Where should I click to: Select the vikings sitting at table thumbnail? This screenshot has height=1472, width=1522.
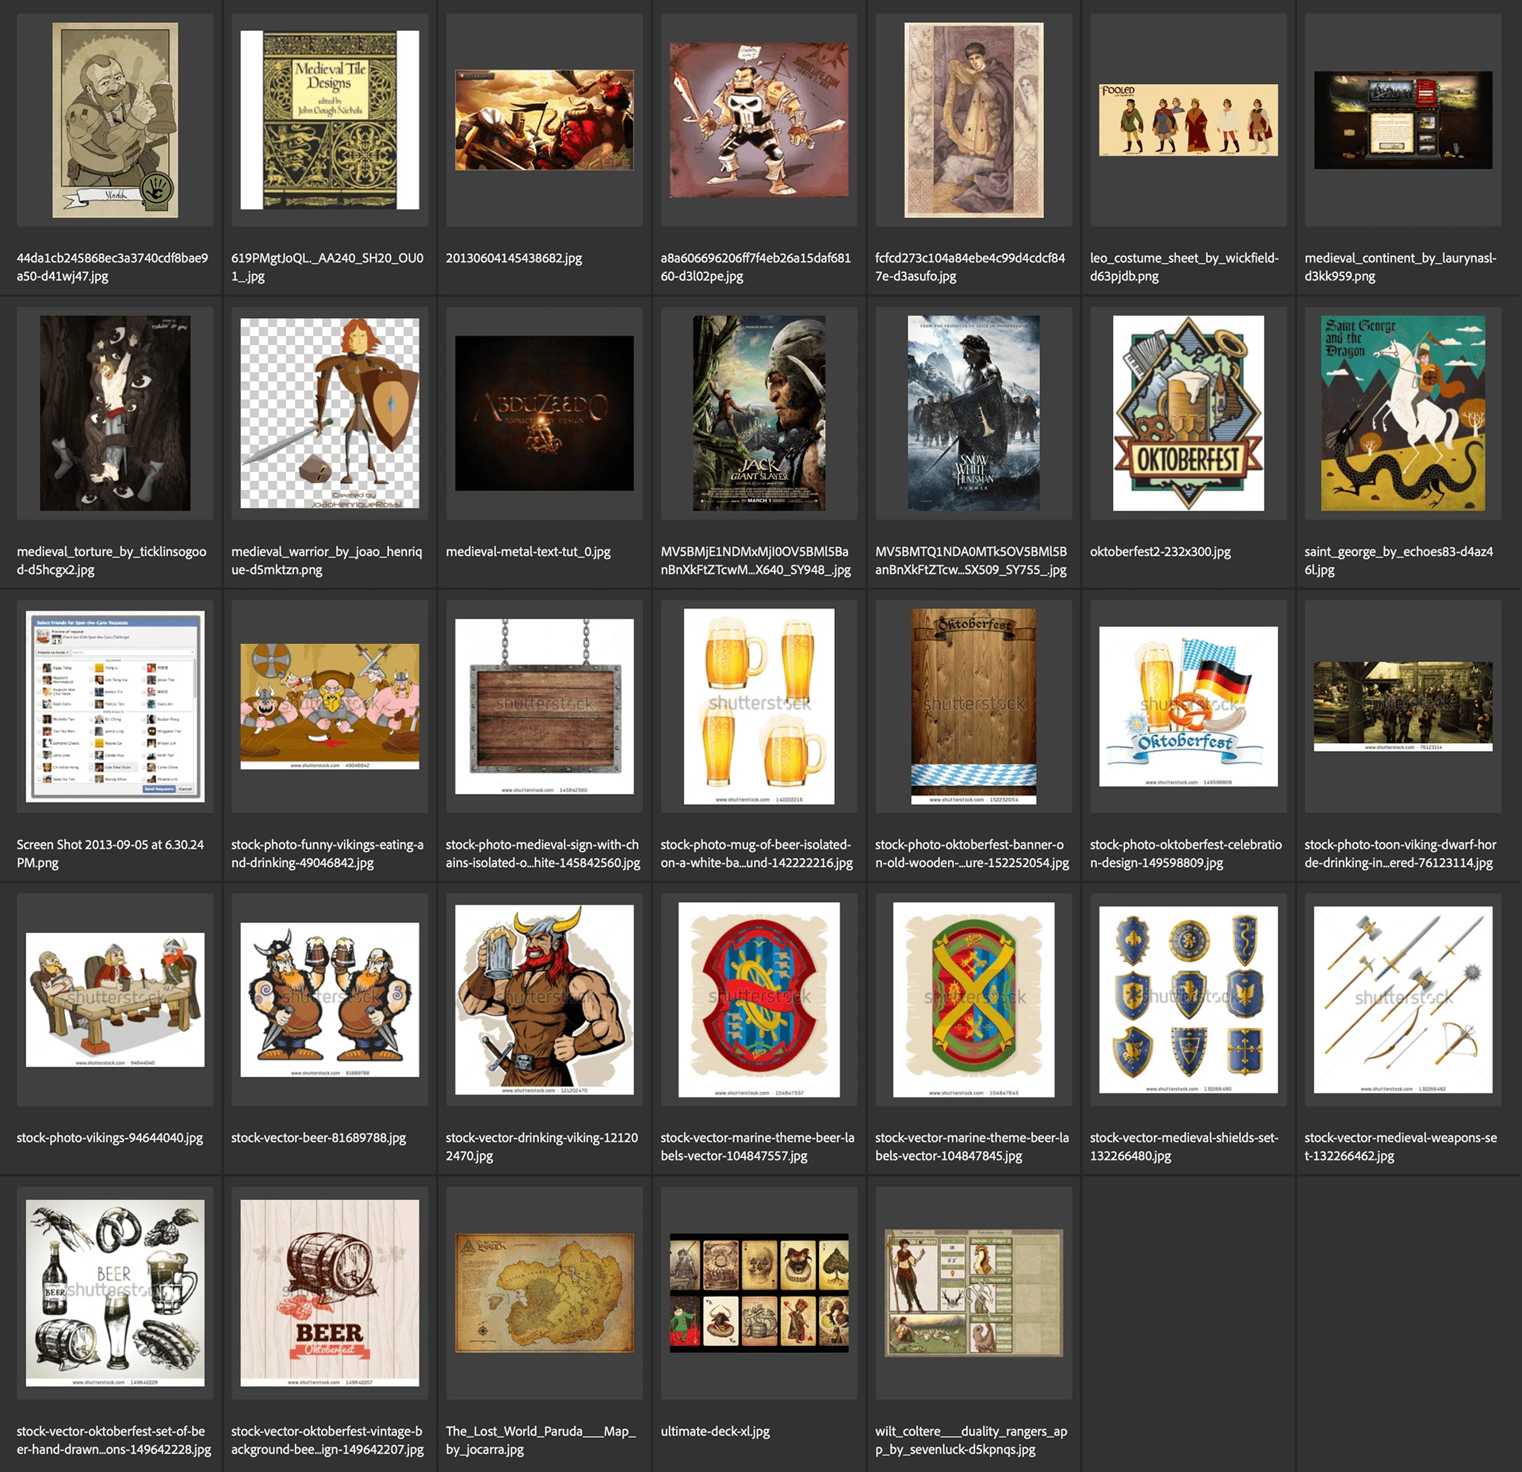tap(115, 999)
